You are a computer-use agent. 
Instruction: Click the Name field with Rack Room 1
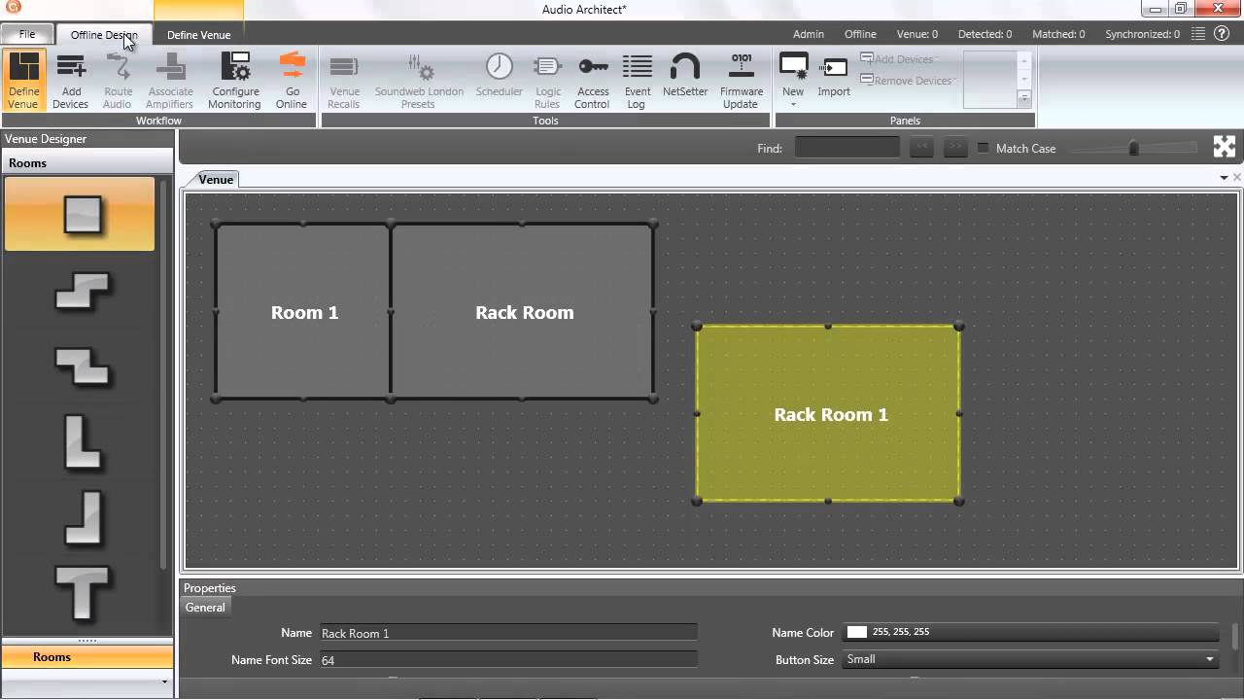[x=508, y=633]
